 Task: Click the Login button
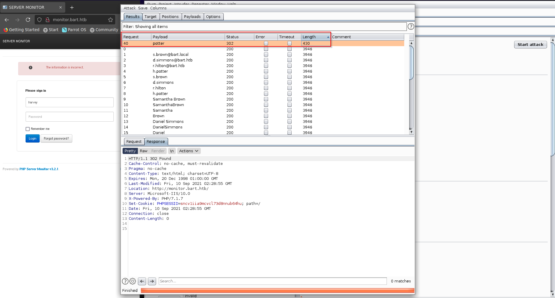pyautogui.click(x=33, y=139)
